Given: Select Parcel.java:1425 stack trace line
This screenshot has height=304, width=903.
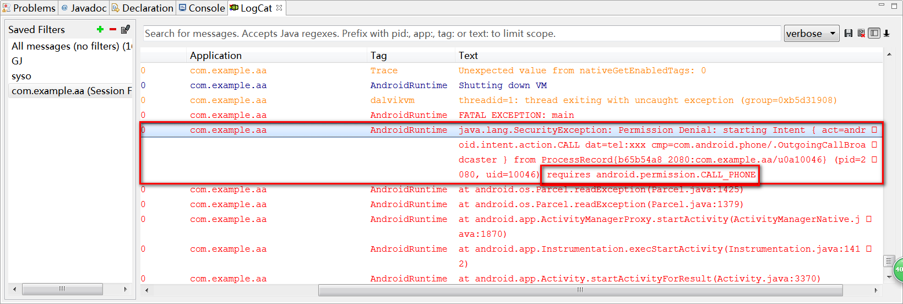Looking at the screenshot, I should coord(512,189).
